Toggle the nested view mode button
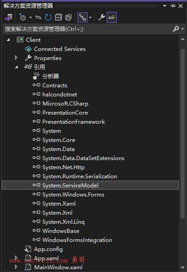 [x=83, y=17]
